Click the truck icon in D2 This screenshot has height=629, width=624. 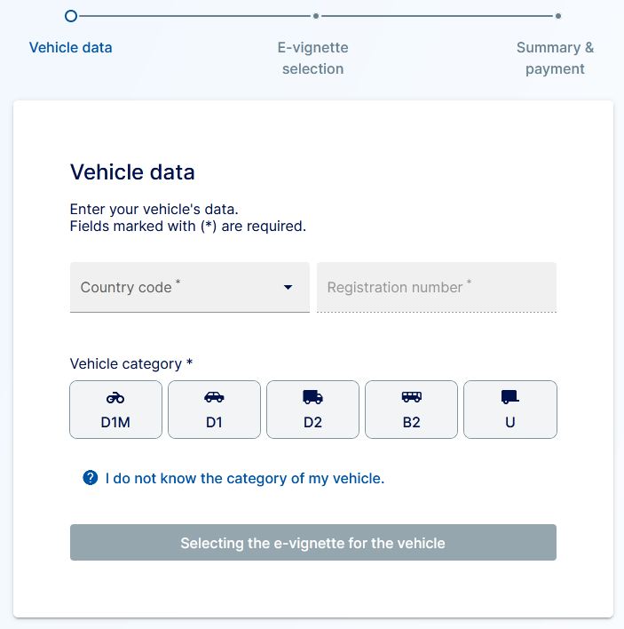point(312,397)
